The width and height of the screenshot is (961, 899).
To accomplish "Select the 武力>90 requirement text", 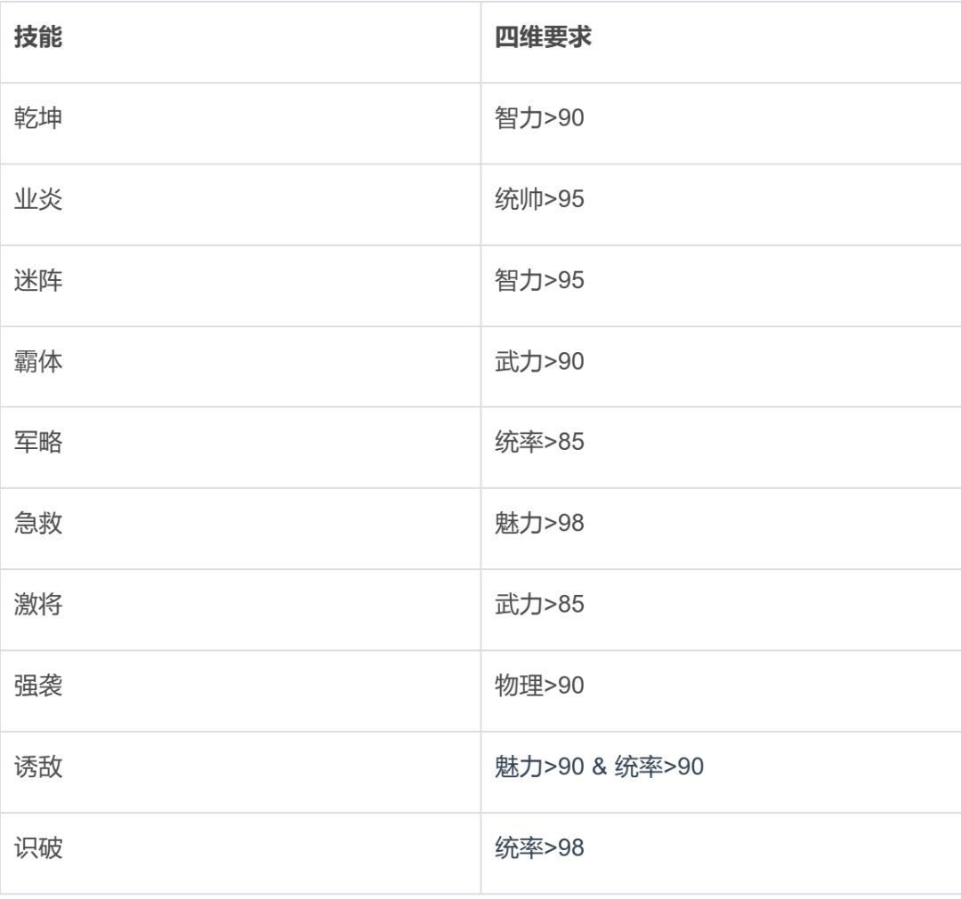I will [x=539, y=362].
